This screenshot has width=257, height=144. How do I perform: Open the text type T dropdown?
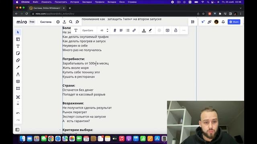pyautogui.click(x=76, y=30)
